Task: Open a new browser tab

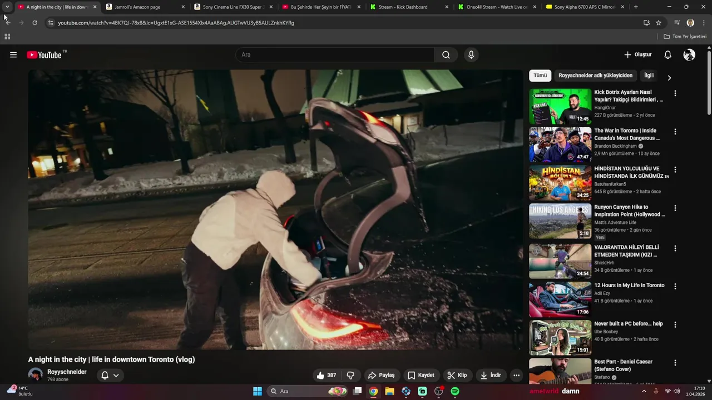Action: pos(636,7)
